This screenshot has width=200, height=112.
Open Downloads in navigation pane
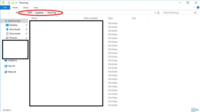tap(15, 29)
